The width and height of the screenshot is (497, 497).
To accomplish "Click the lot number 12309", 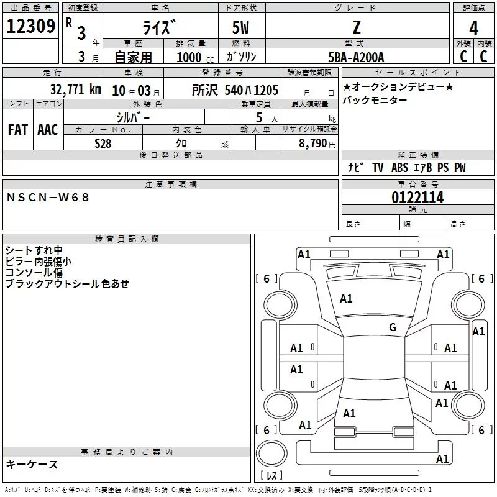I will [x=30, y=26].
